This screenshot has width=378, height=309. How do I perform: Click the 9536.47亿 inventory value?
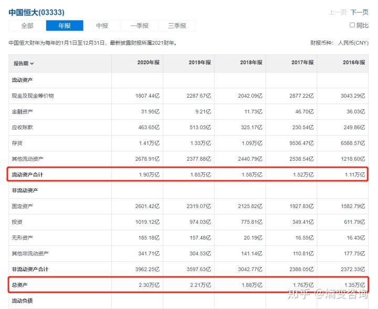point(301,143)
